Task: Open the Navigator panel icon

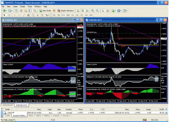Action: coord(26,11)
